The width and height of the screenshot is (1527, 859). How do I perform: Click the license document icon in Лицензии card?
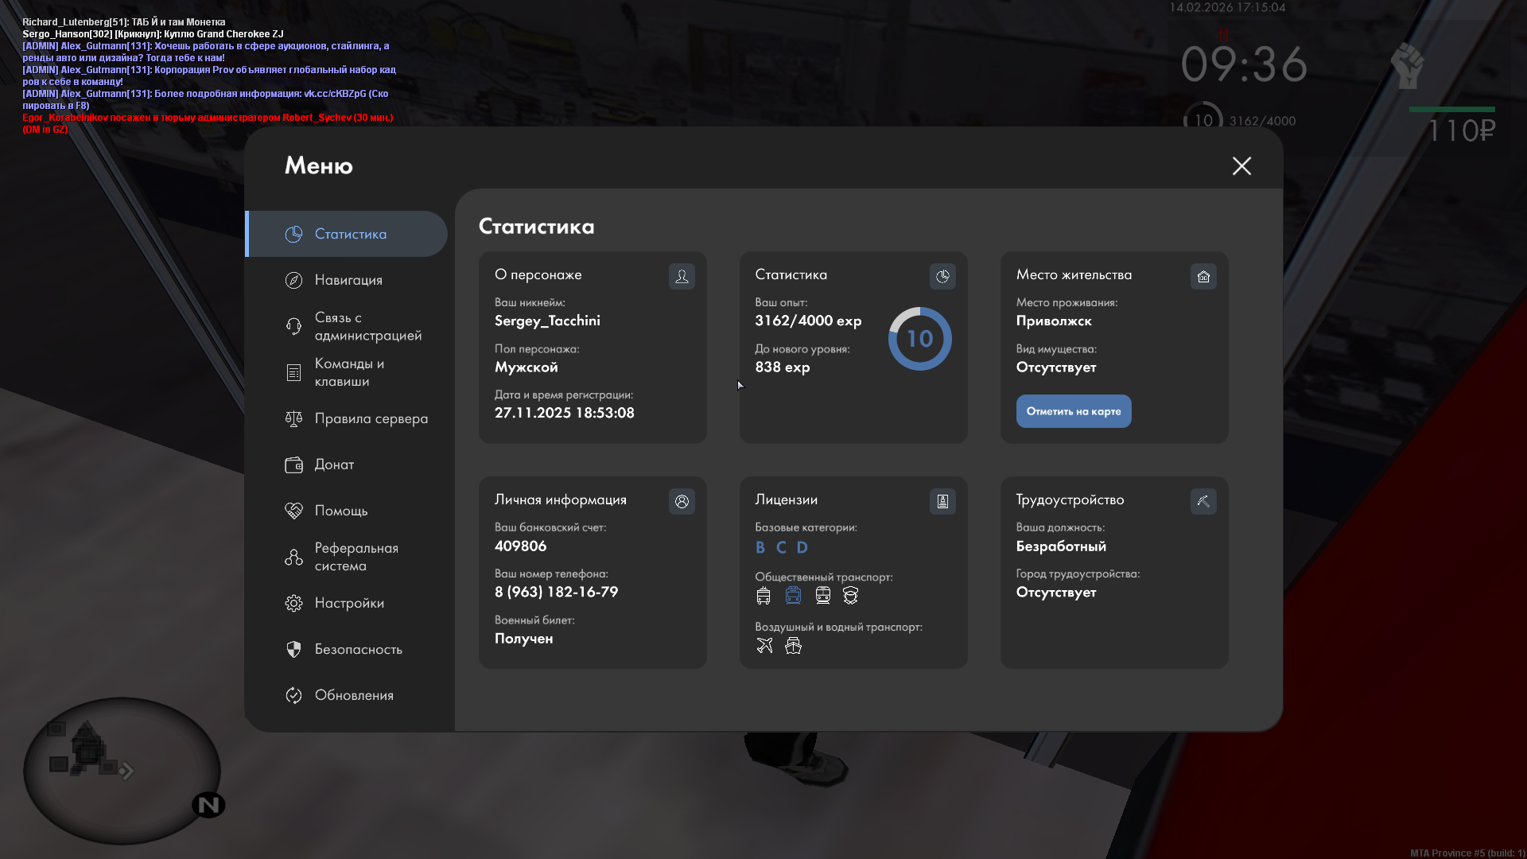point(942,501)
